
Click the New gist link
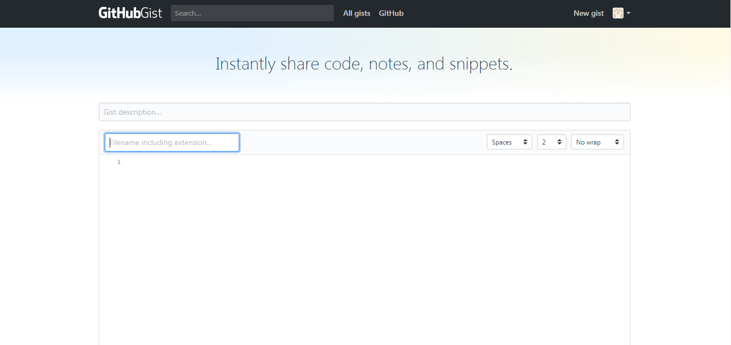point(588,13)
